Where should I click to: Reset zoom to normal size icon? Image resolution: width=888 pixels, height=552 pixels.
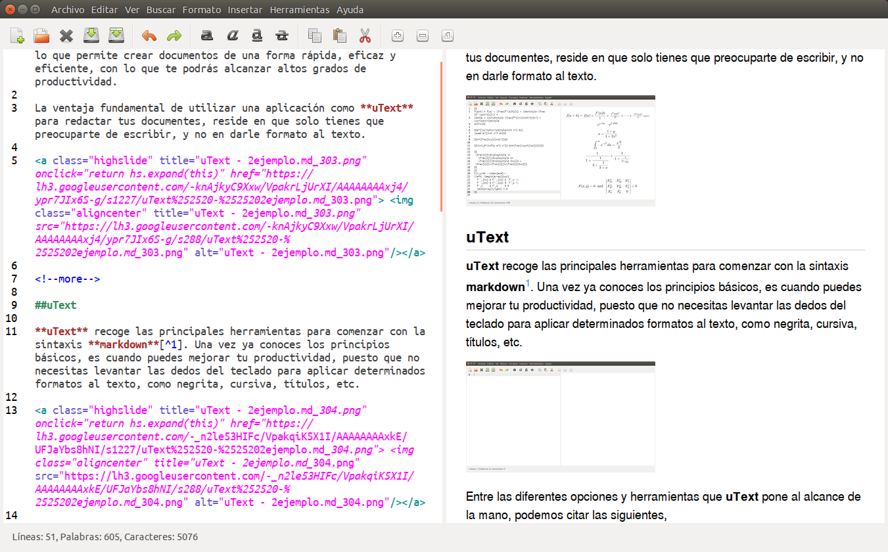pos(448,35)
